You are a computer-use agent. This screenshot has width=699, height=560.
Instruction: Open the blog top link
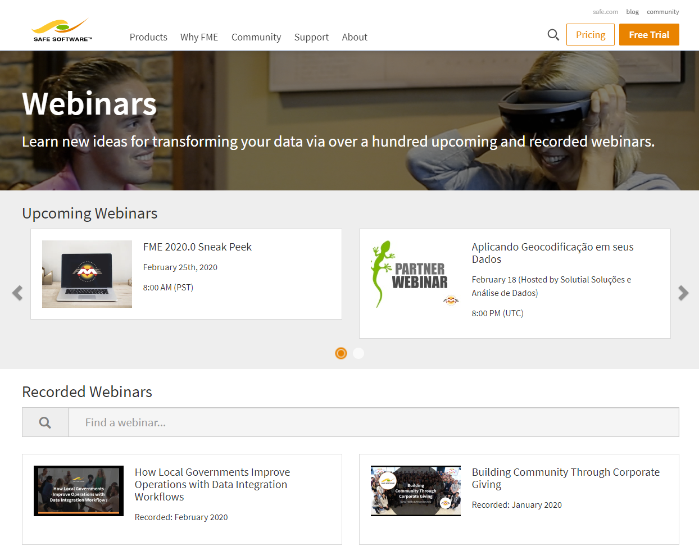point(633,12)
